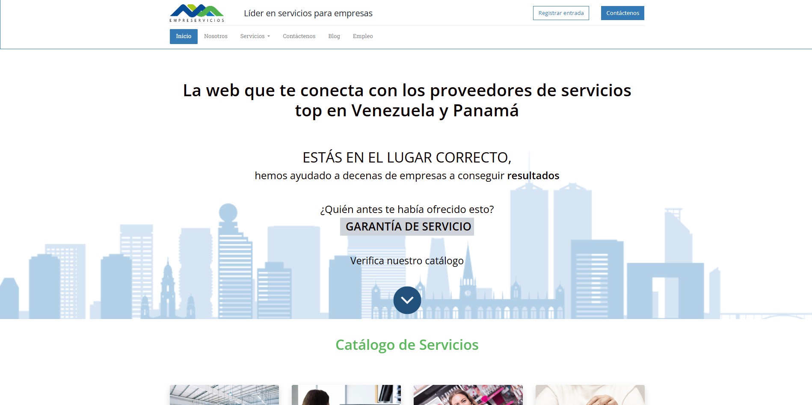Select the Inicio menu item
Viewport: 812px width, 405px height.
184,36
